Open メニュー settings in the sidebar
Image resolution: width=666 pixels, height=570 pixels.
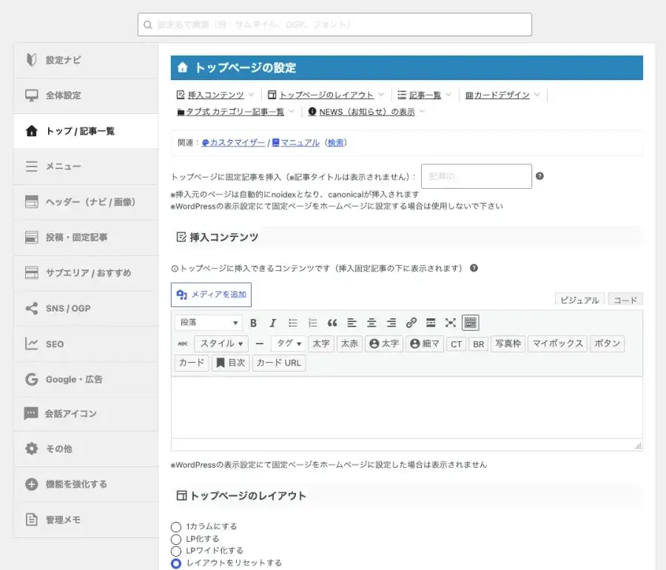coord(86,167)
